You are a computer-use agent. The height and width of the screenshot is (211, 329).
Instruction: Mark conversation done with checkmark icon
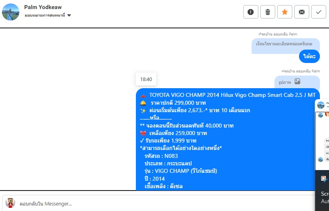tap(319, 12)
